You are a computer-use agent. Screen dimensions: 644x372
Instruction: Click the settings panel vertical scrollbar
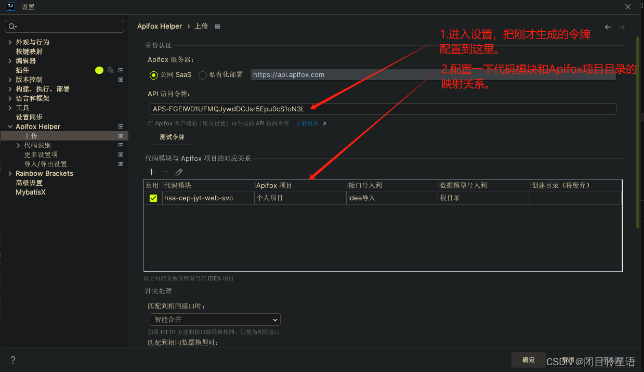(638, 132)
